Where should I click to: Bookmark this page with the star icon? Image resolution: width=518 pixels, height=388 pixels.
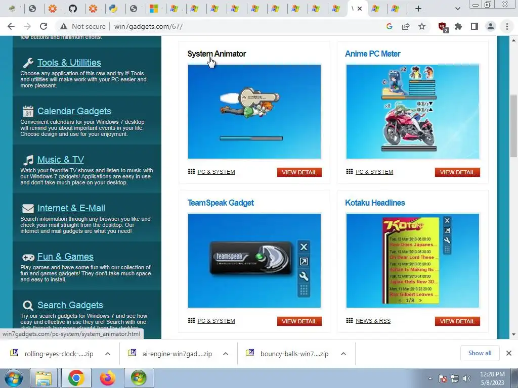click(x=422, y=26)
